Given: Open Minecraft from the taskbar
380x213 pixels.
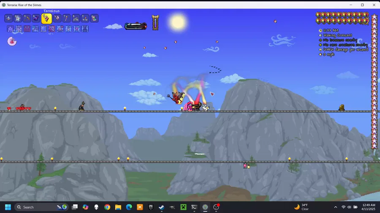Looking at the screenshot, I should tap(184, 207).
